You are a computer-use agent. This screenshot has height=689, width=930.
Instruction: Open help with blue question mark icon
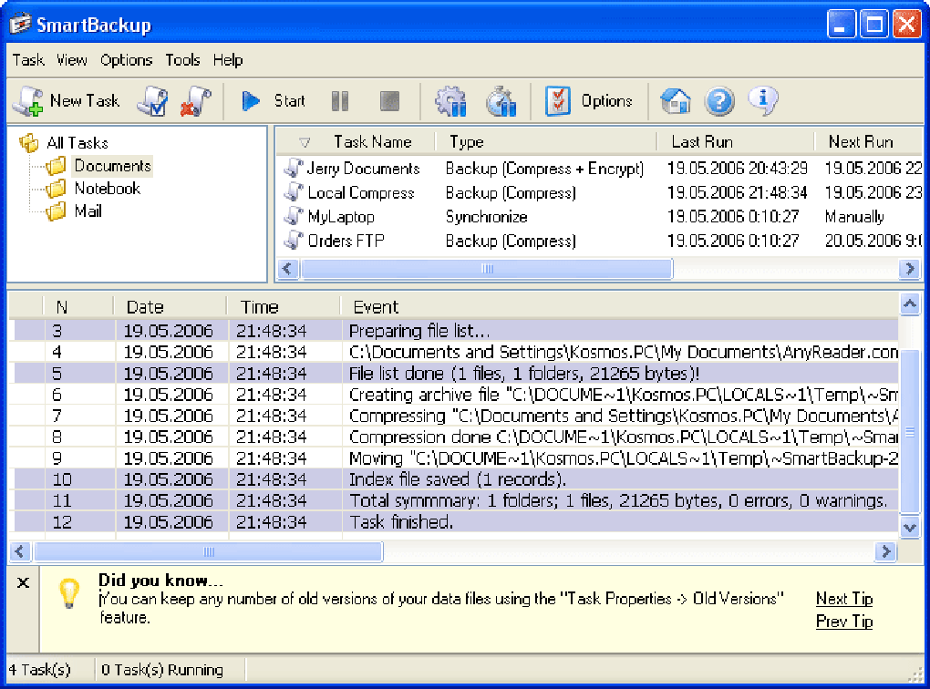pos(719,101)
